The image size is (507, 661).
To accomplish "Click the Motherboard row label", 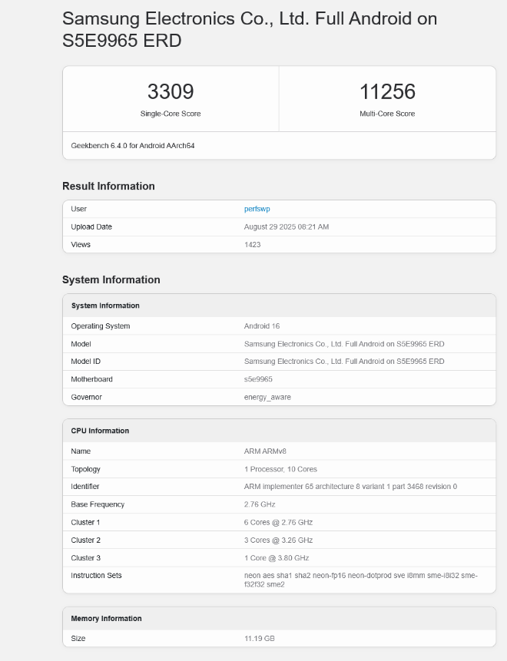I will click(91, 379).
